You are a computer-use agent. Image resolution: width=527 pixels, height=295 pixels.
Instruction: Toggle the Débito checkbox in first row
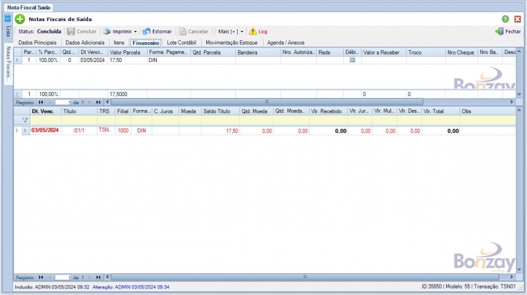(x=352, y=60)
